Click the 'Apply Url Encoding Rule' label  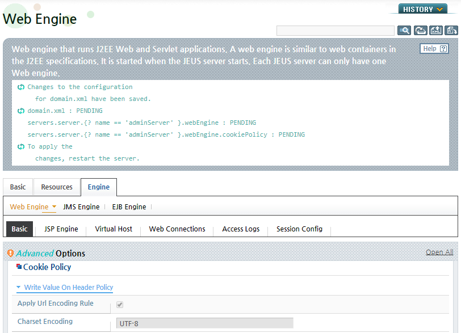[x=55, y=303]
